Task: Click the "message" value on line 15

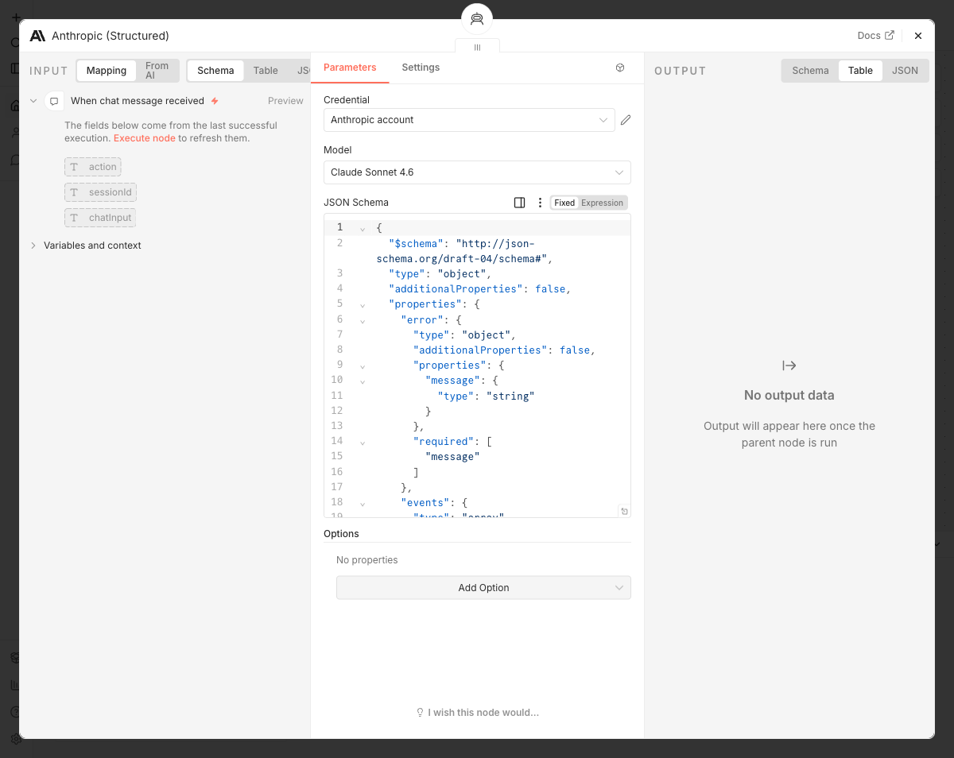Action: [x=452, y=457]
